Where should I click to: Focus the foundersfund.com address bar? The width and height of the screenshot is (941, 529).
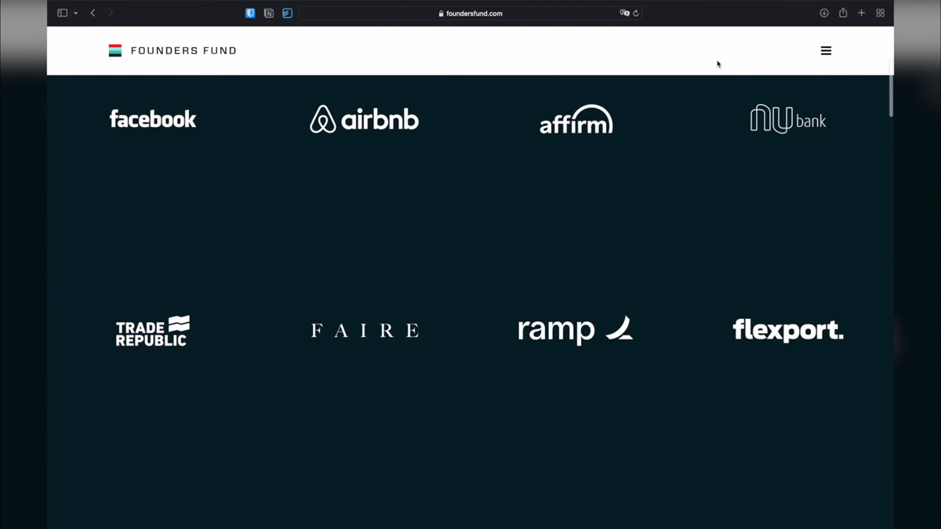[x=470, y=13]
